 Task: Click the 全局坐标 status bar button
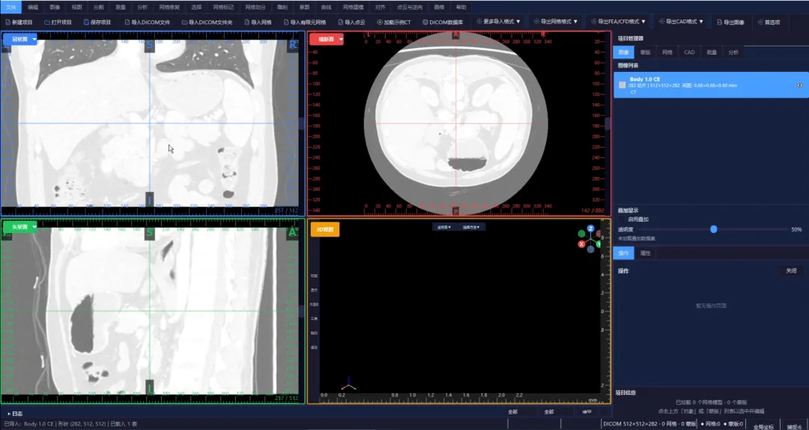[763, 427]
